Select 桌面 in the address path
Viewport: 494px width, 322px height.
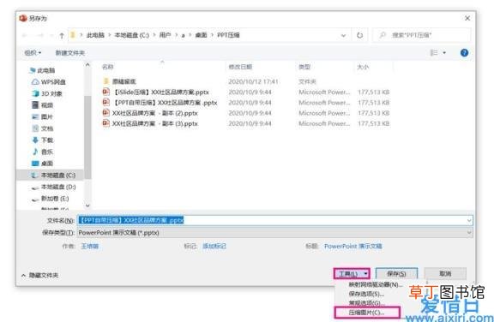201,35
